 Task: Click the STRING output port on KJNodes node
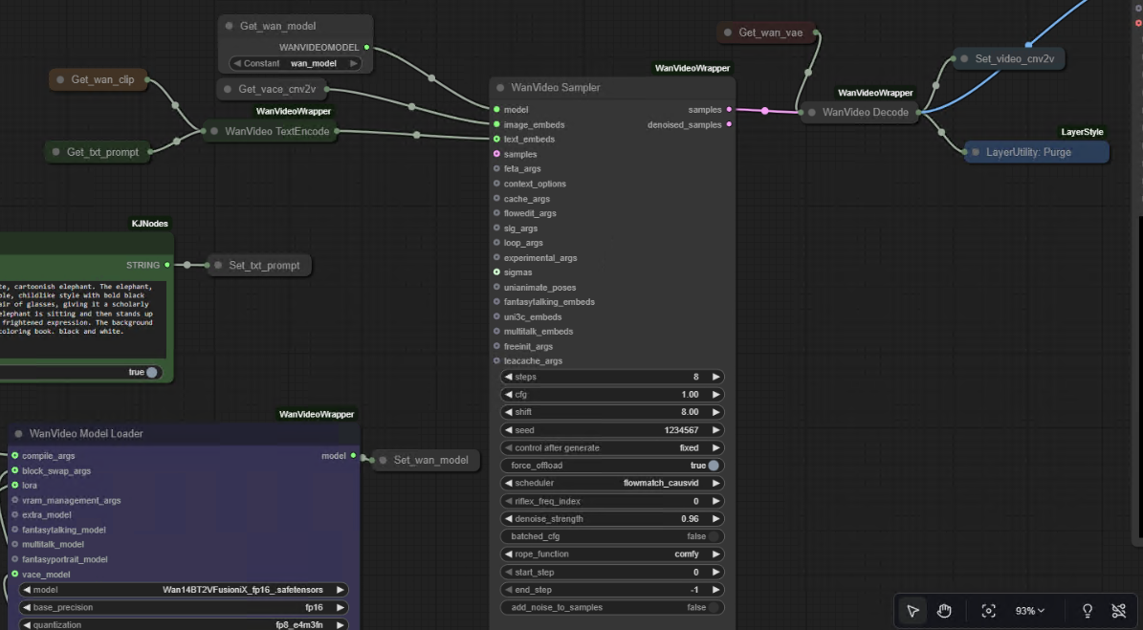coord(167,265)
